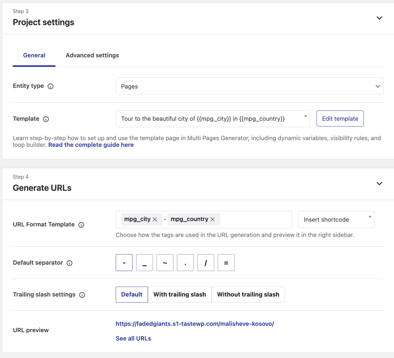This screenshot has width=394, height=358.
Task: Click the Default separator info icon
Action: tap(69, 263)
